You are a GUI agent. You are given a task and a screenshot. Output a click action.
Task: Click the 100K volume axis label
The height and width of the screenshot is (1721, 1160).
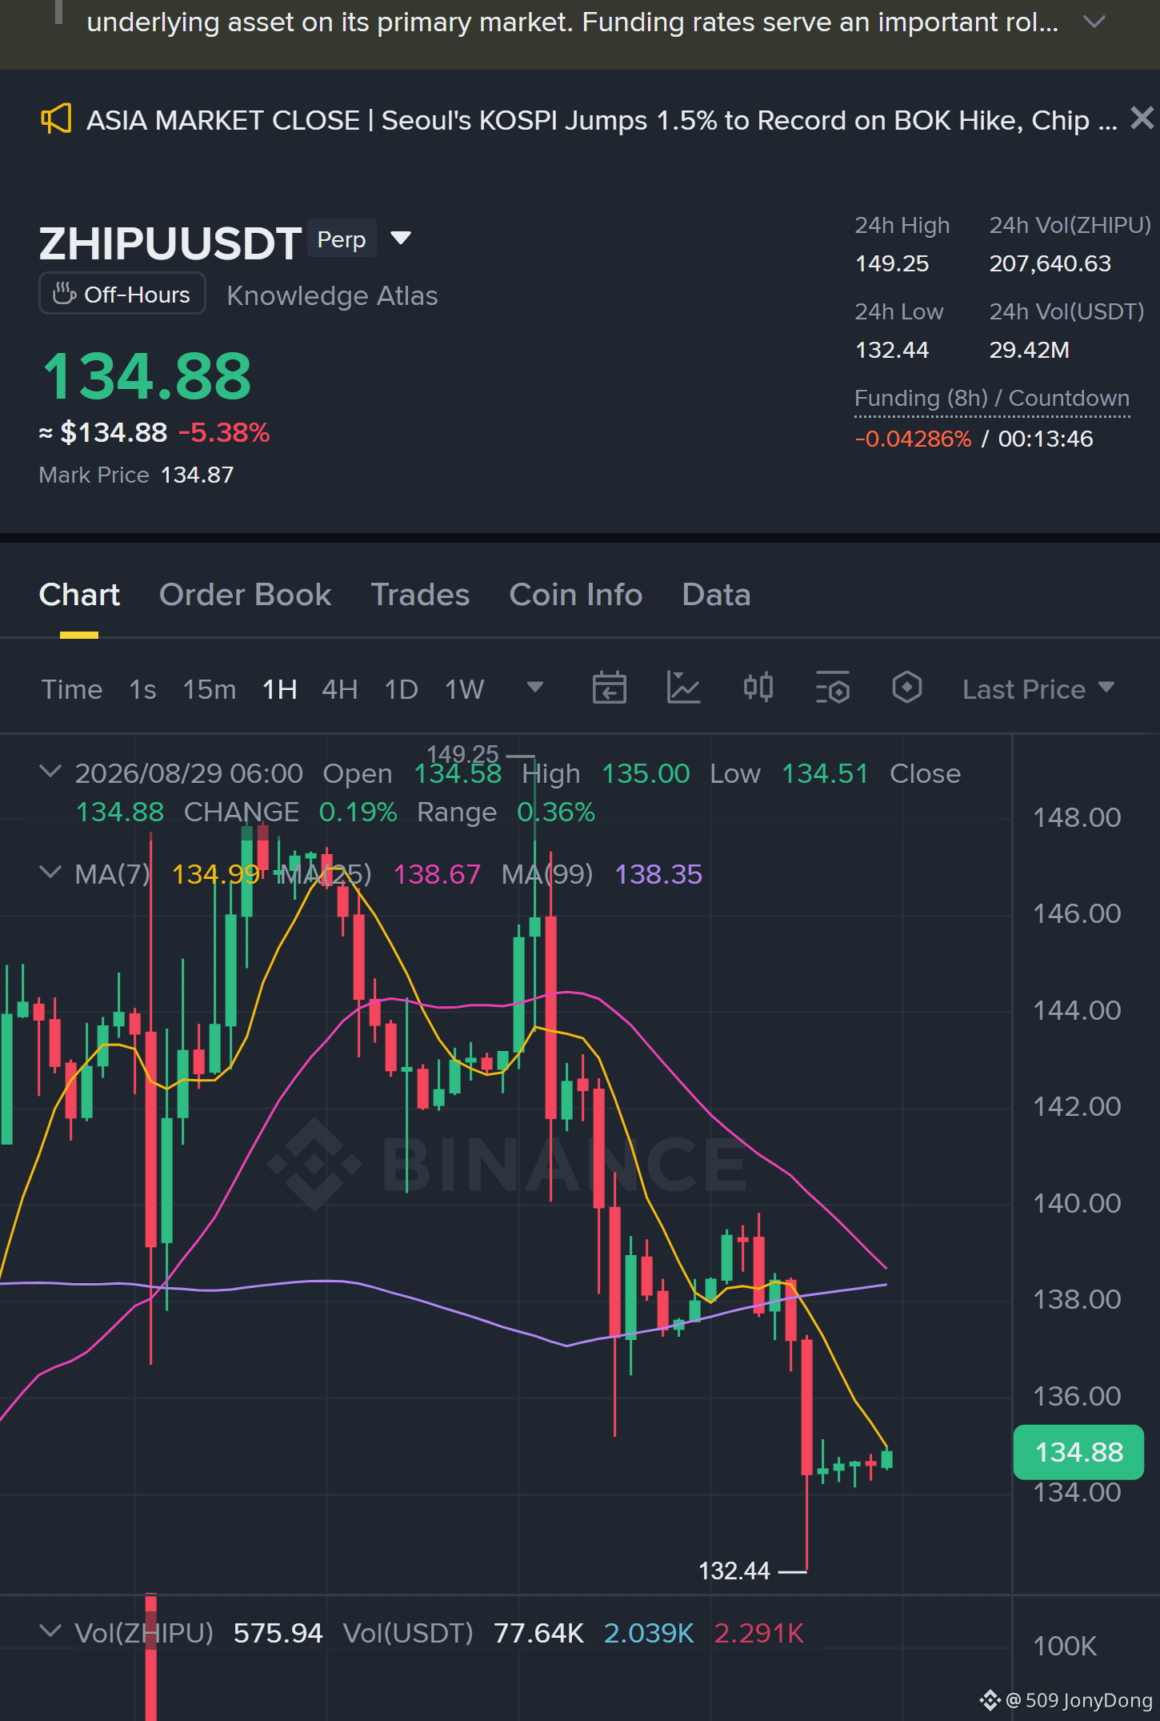[x=1065, y=1646]
